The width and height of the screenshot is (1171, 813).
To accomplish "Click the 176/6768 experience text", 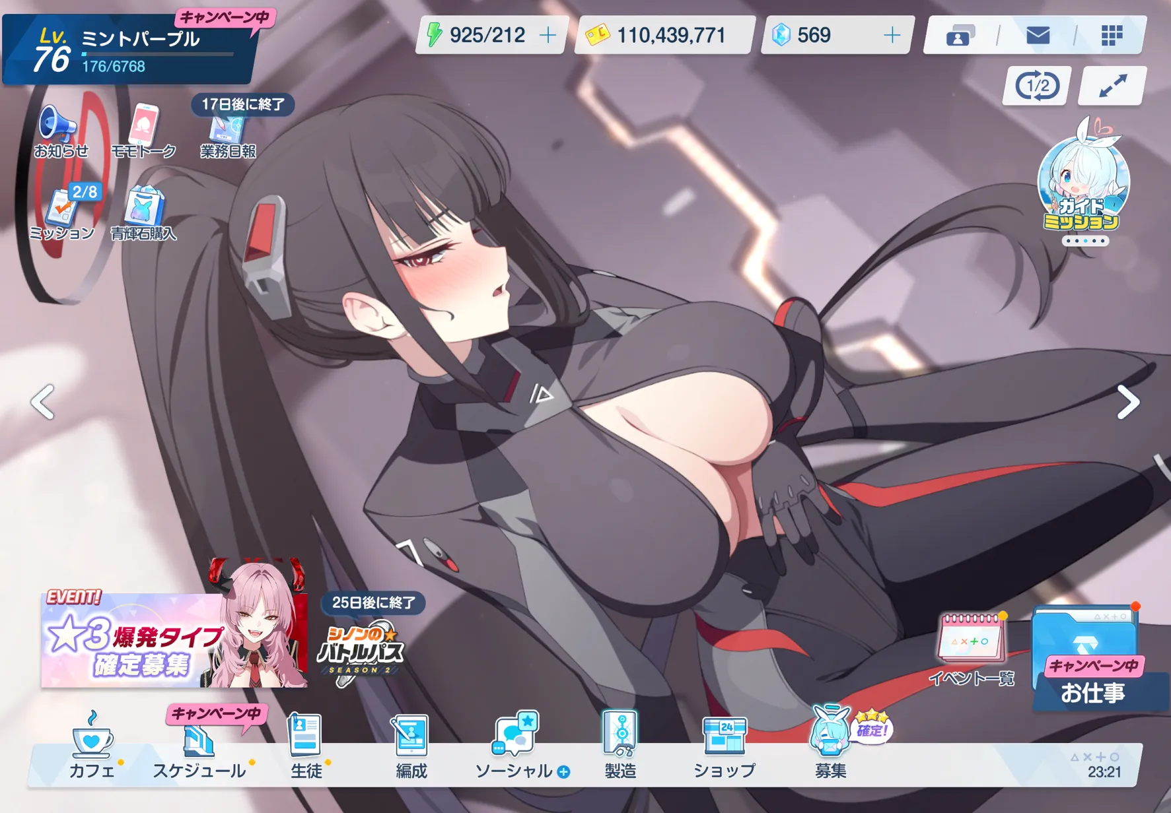I will 114,67.
